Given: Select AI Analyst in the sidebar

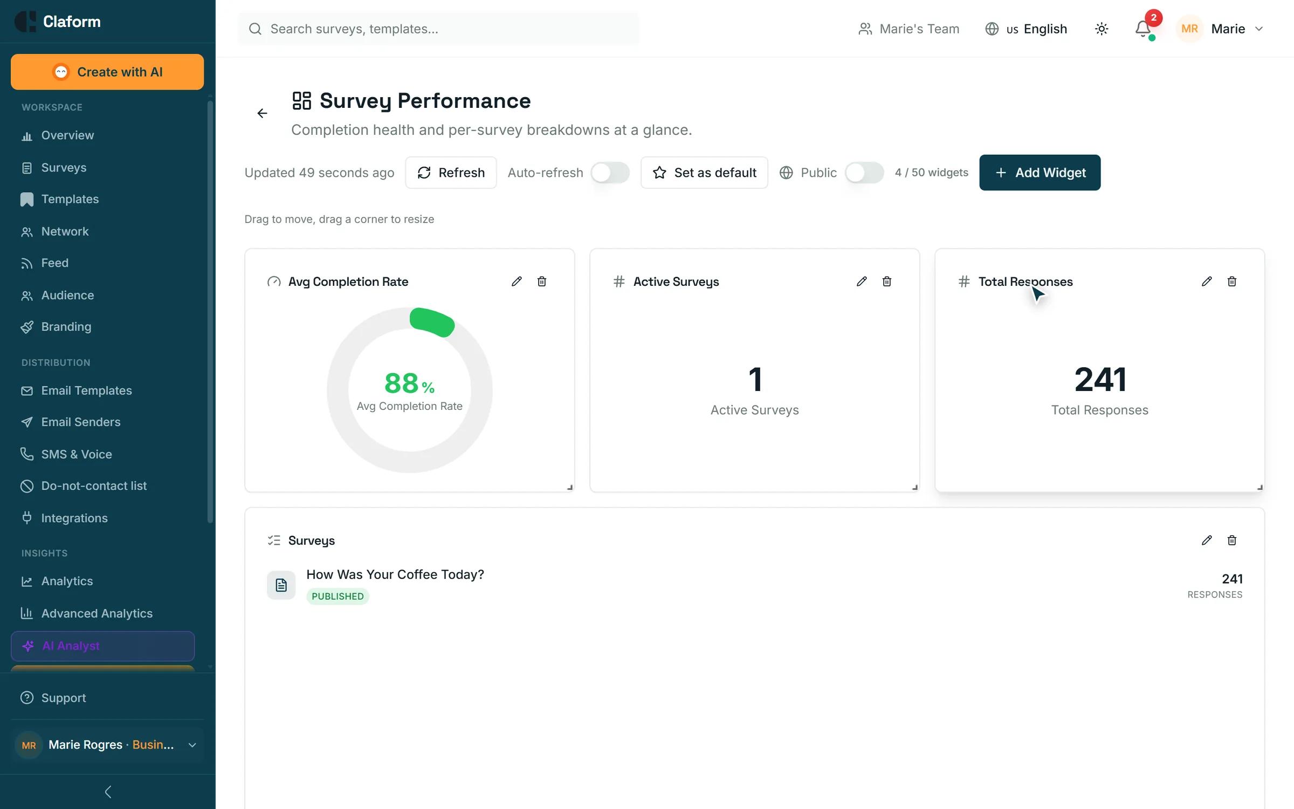Looking at the screenshot, I should tap(102, 646).
